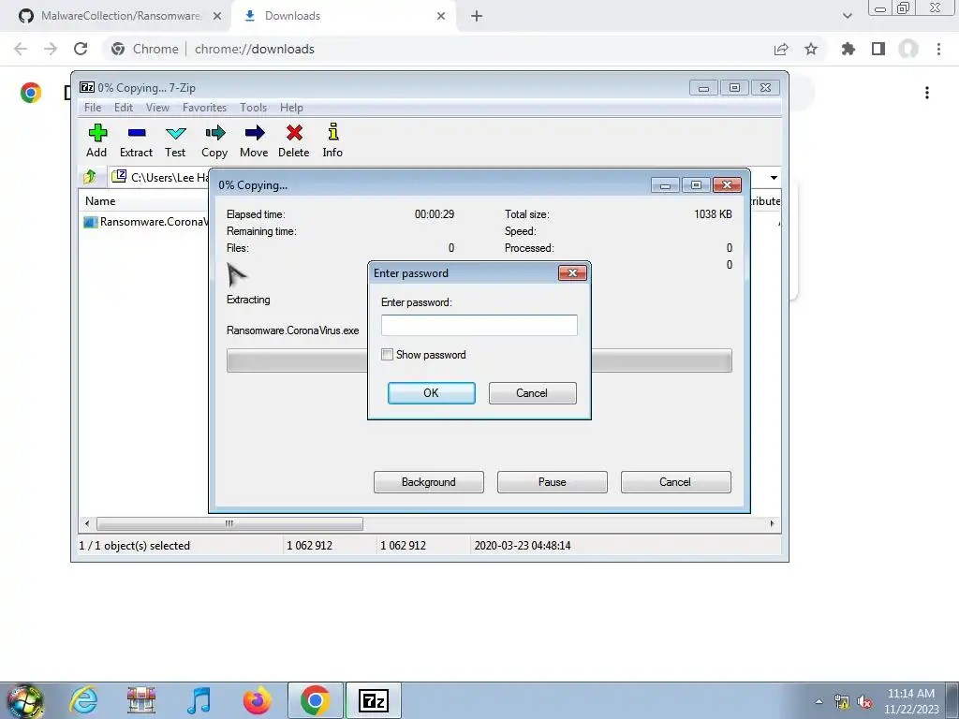Click the scroll-left arrow in 7-Zip list
The width and height of the screenshot is (959, 719).
pos(87,524)
